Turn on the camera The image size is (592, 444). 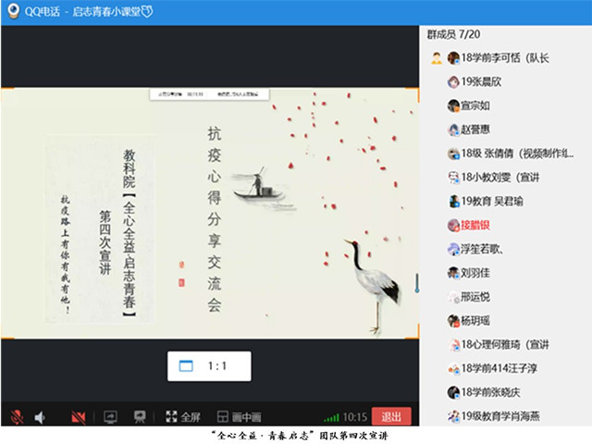pos(79,416)
